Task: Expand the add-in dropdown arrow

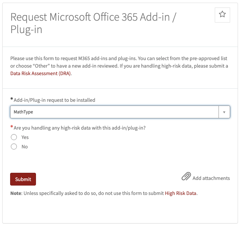Action: point(224,112)
